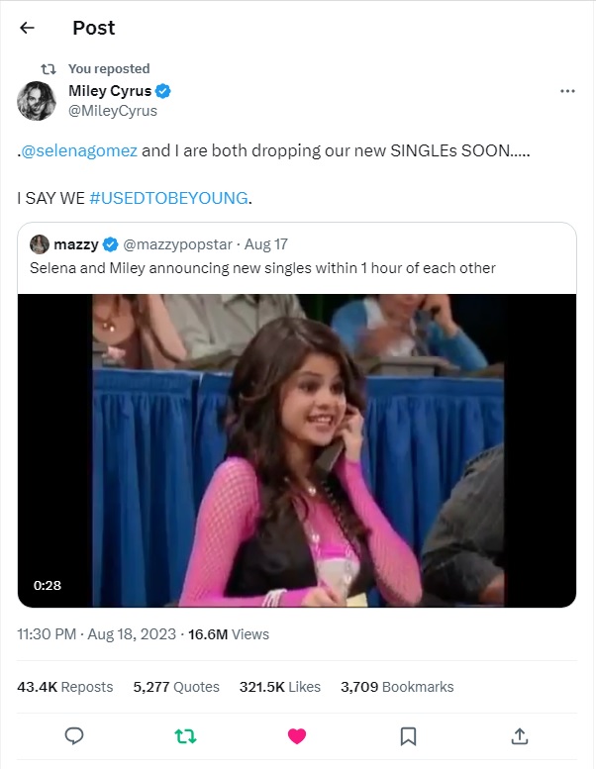Open the #USEDTOBEYOUNG hashtag
596x769 pixels.
168,198
